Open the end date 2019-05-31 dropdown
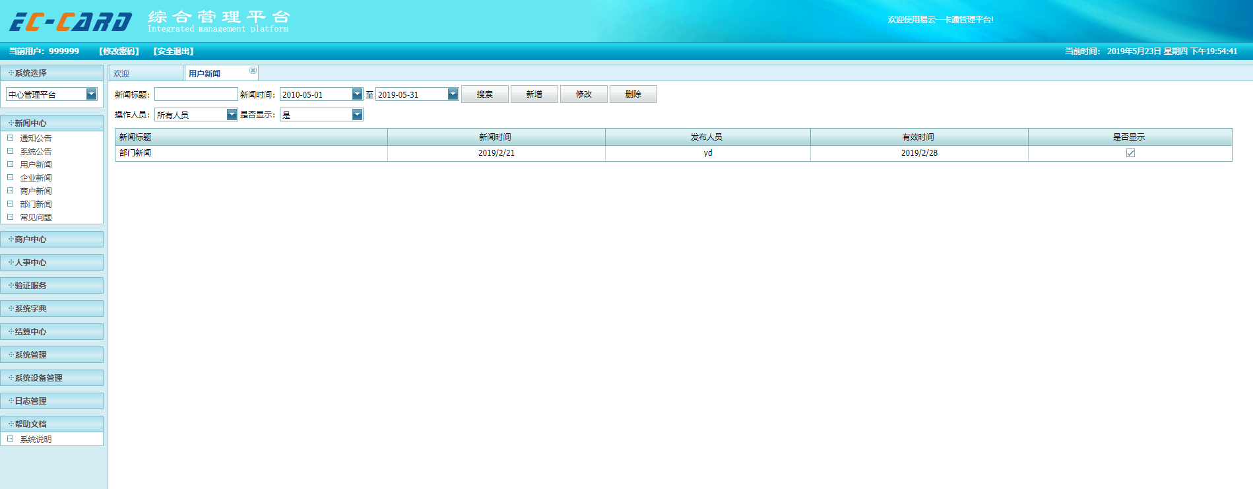This screenshot has height=489, width=1253. tap(453, 94)
